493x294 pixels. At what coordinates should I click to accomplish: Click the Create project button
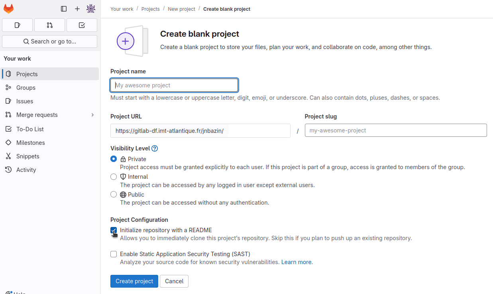pos(134,281)
